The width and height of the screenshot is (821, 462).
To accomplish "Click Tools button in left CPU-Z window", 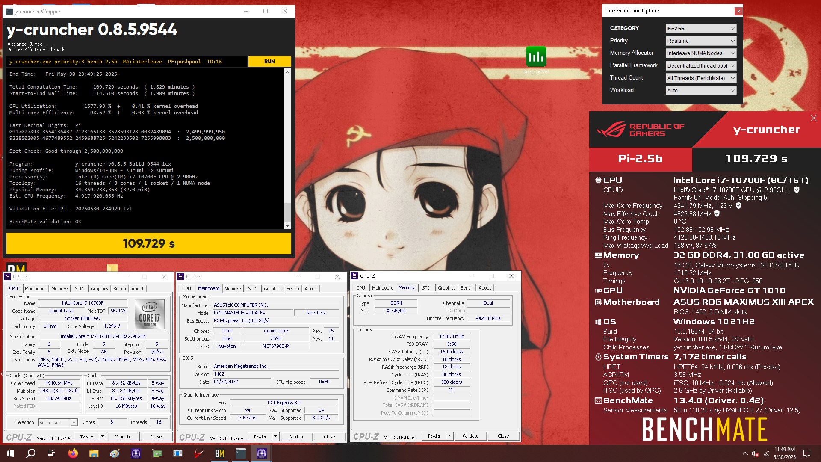I will pyautogui.click(x=87, y=437).
